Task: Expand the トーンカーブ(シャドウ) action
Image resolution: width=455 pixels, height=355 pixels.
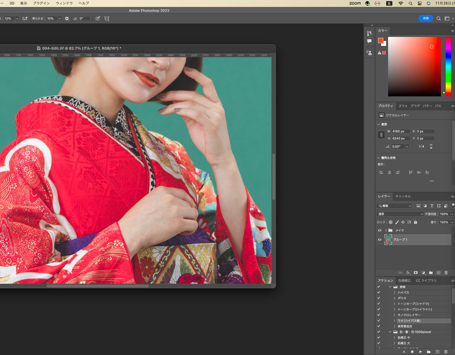Action: pyautogui.click(x=394, y=304)
